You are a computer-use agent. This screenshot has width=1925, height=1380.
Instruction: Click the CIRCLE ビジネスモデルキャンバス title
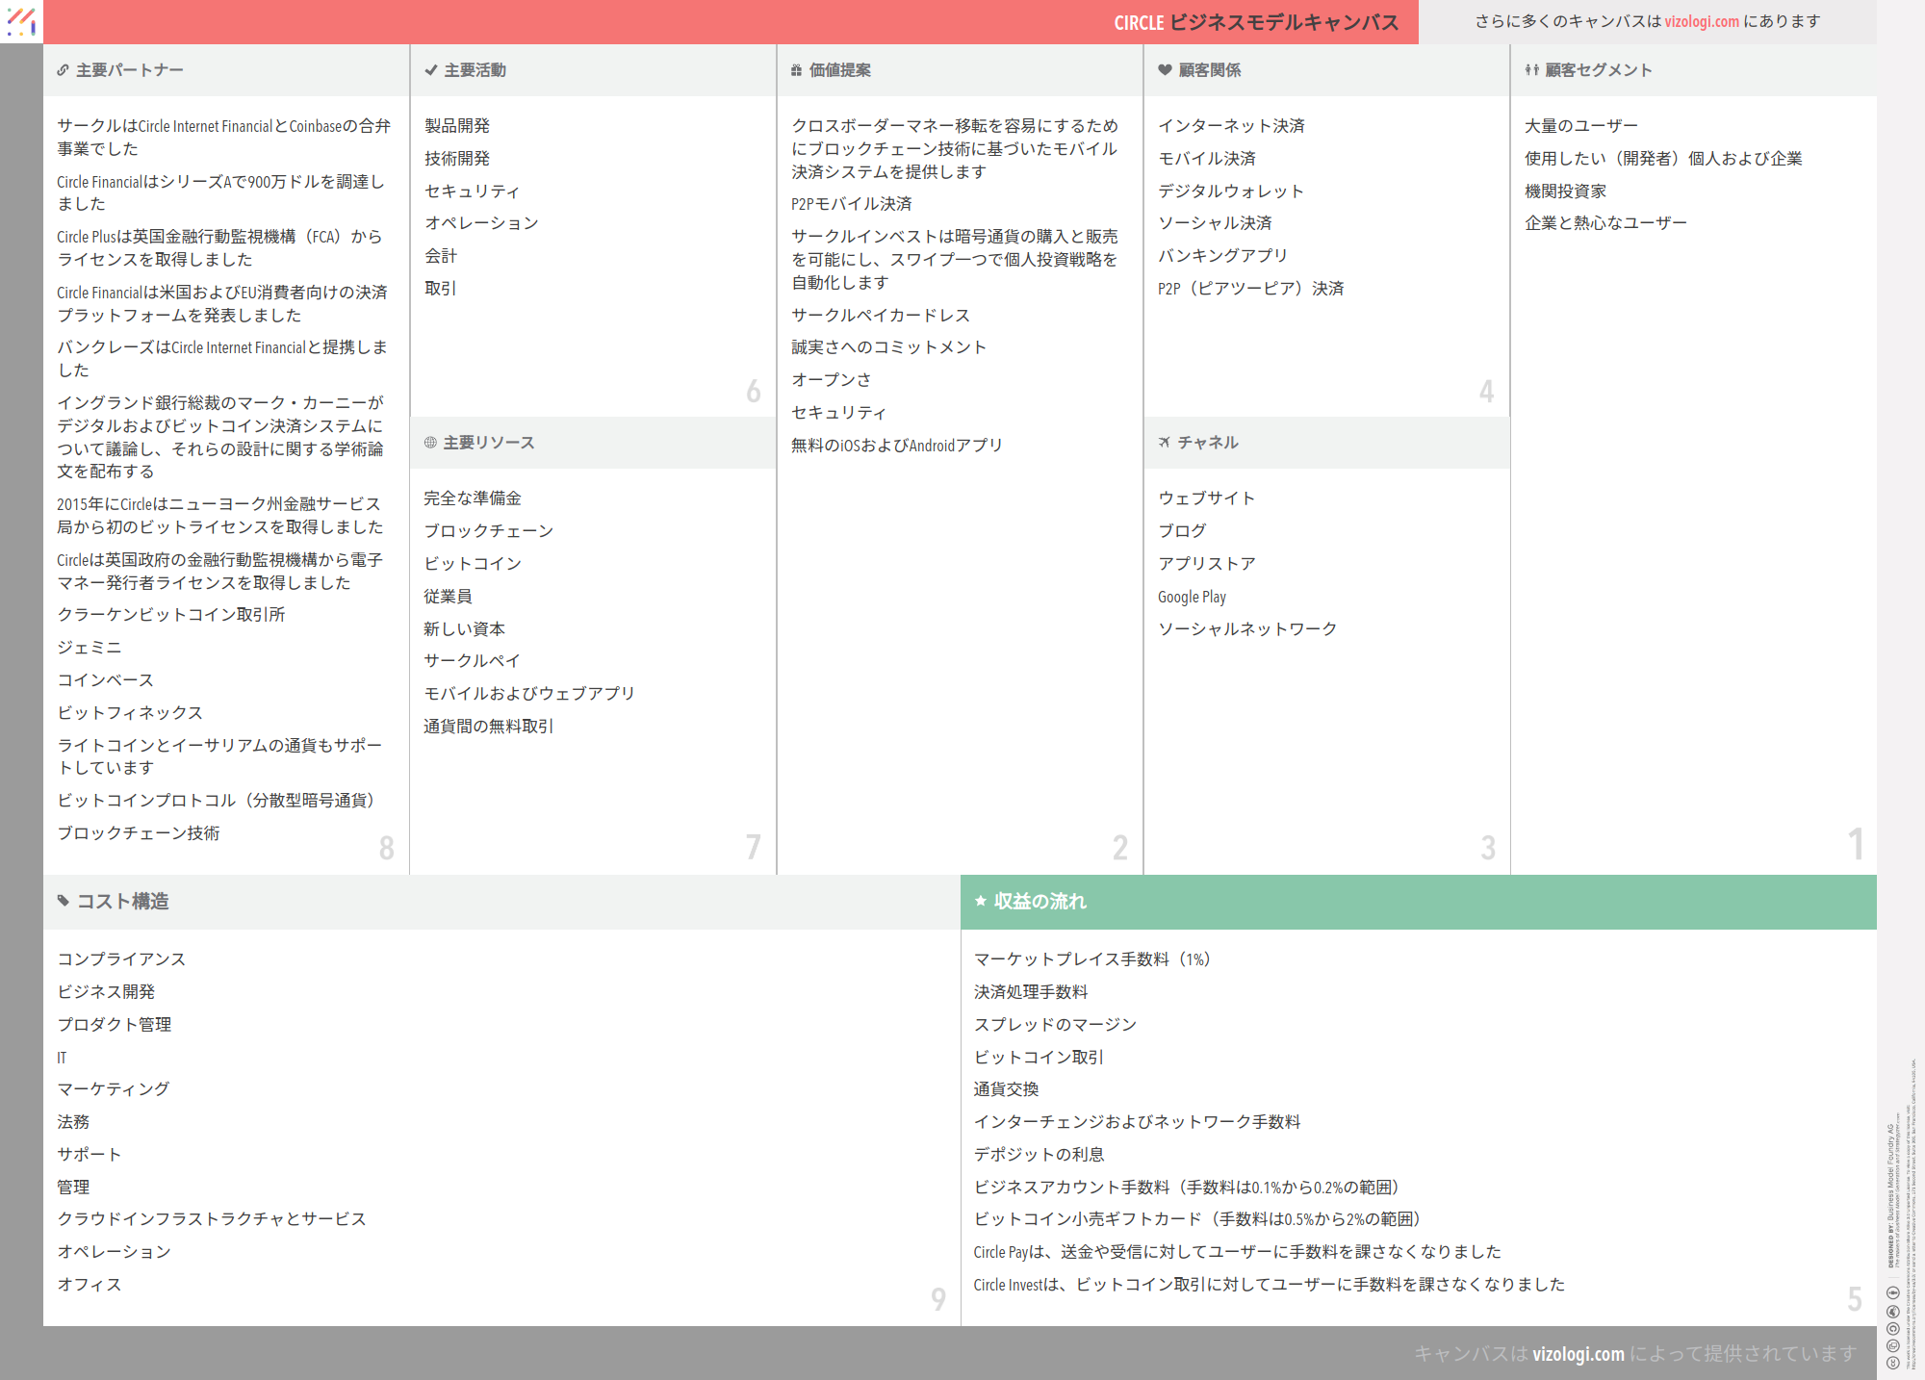[x=1256, y=22]
